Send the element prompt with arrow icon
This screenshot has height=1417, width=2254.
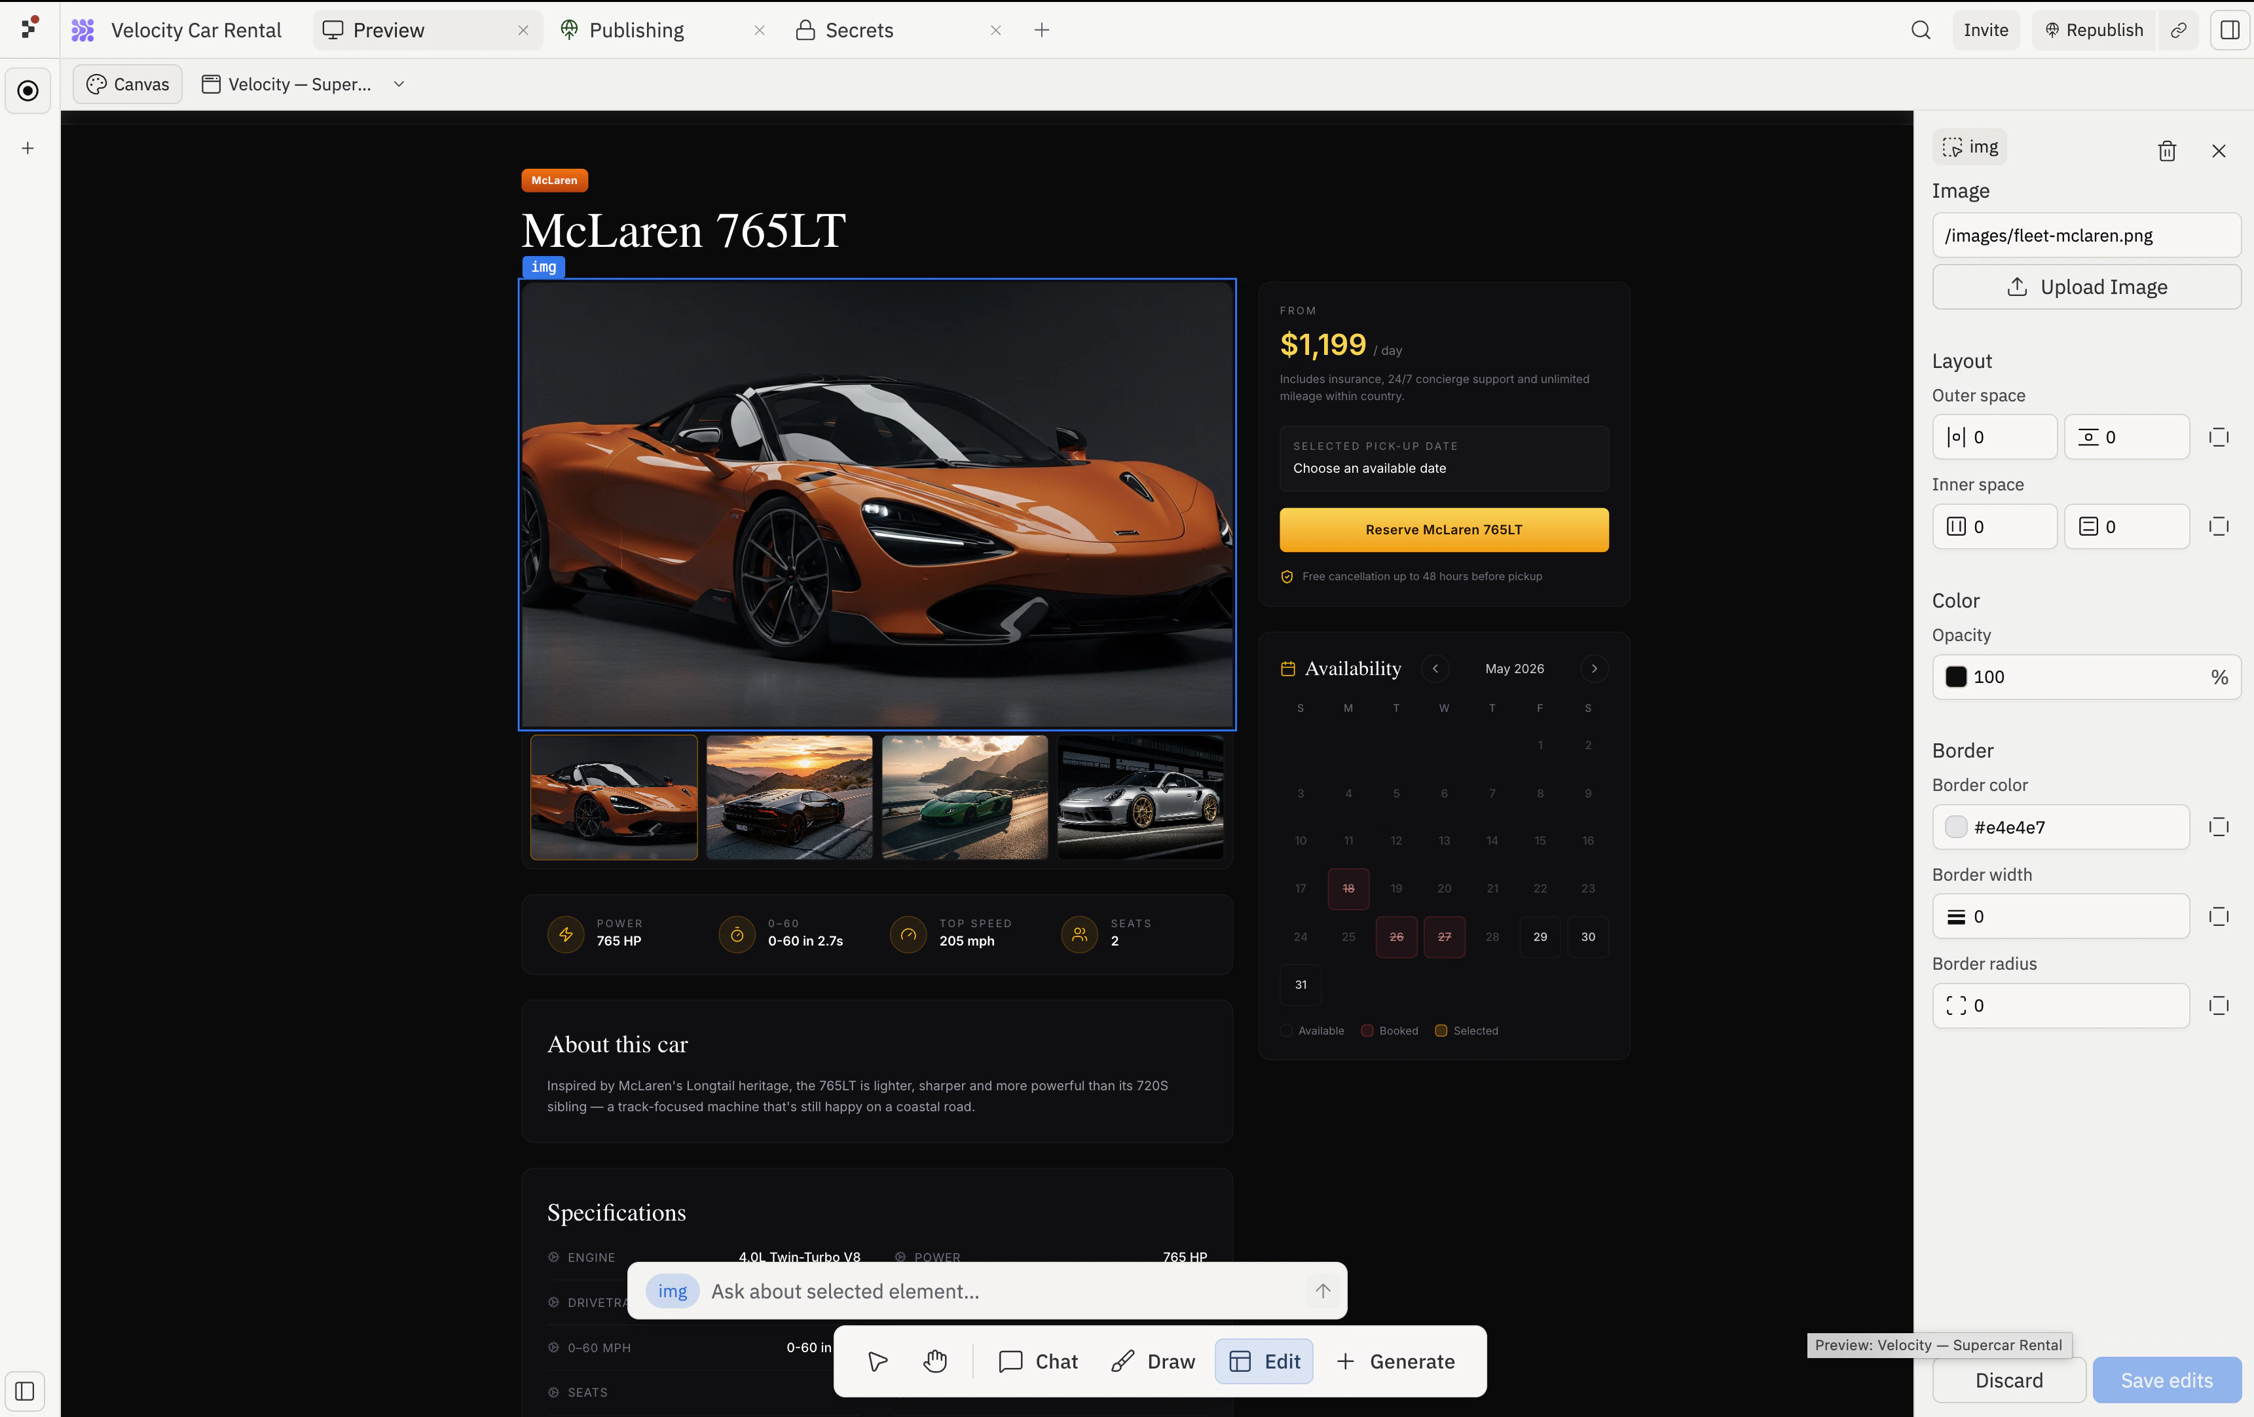tap(1323, 1291)
